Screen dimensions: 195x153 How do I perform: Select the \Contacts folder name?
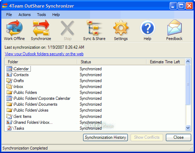click(20, 75)
